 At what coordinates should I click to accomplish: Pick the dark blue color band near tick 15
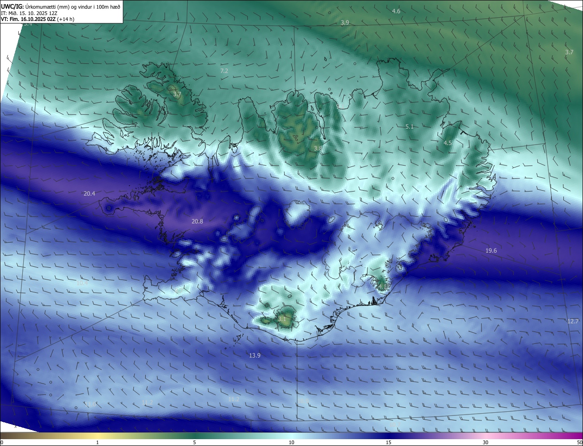click(x=389, y=436)
